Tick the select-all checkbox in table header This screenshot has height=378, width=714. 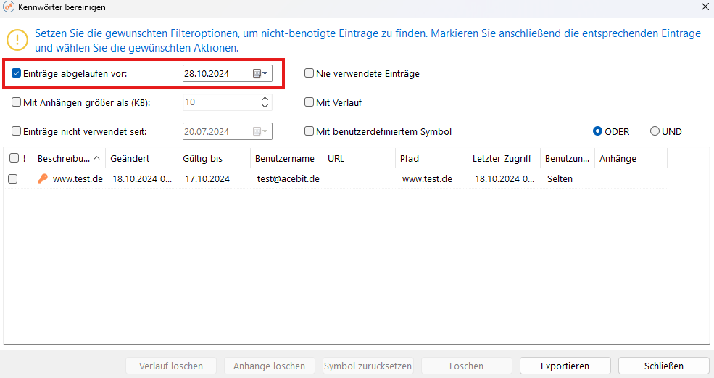(14, 158)
